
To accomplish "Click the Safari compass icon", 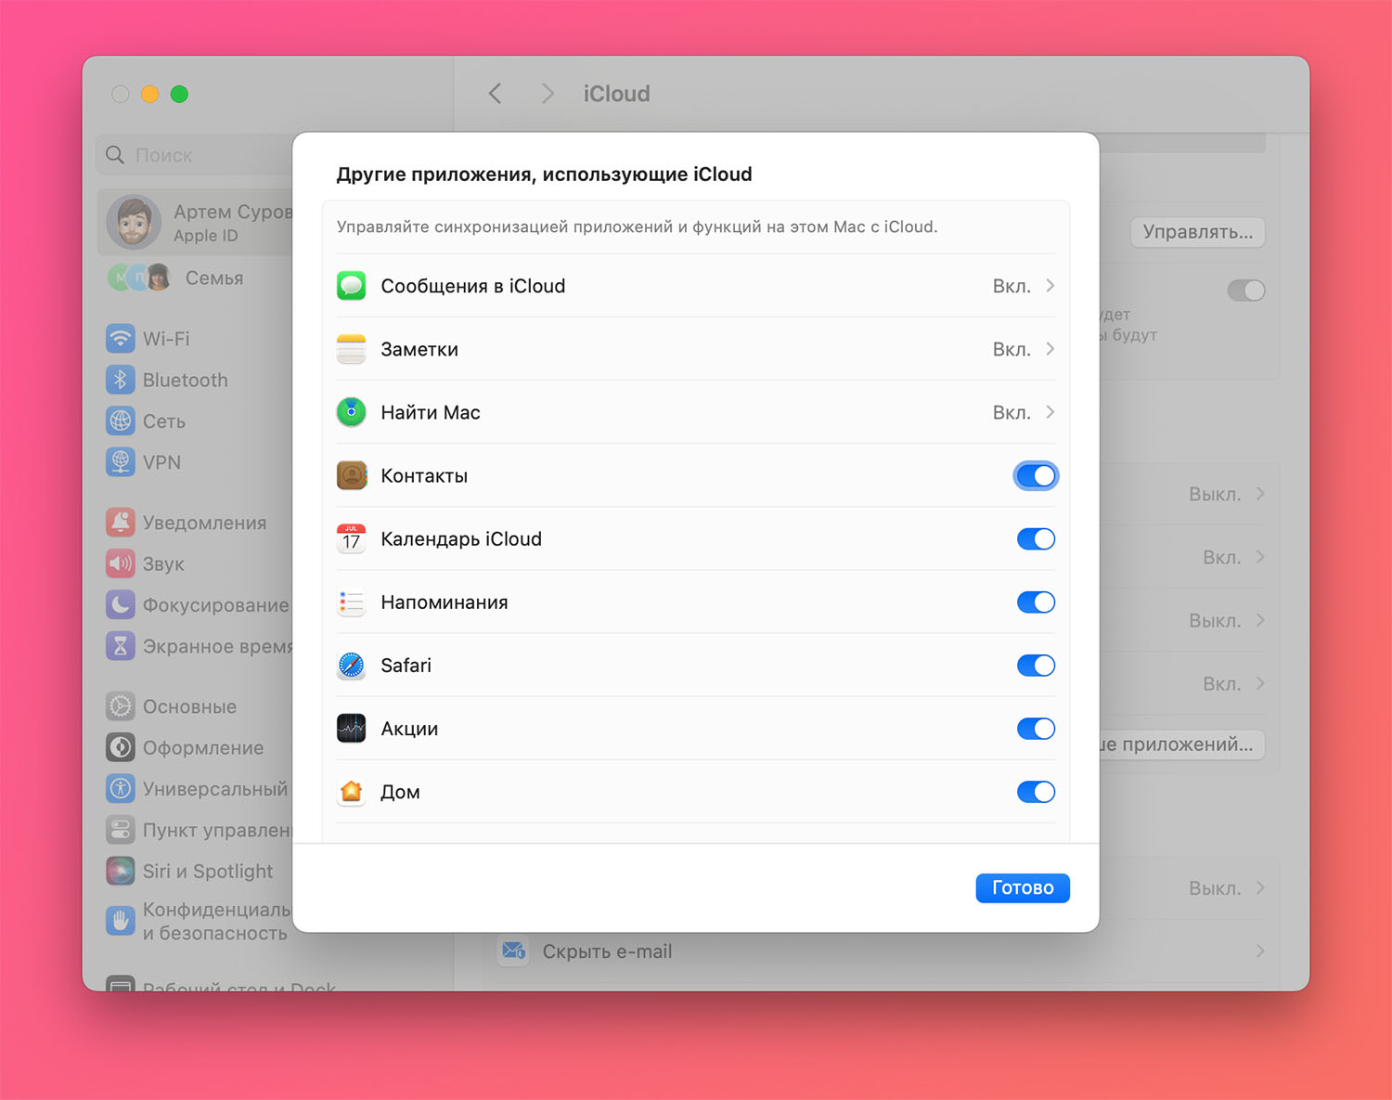I will coord(351,666).
